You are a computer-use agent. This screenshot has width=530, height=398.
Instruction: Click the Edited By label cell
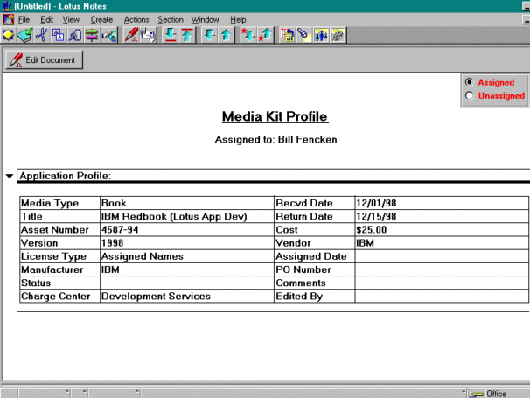click(x=314, y=297)
